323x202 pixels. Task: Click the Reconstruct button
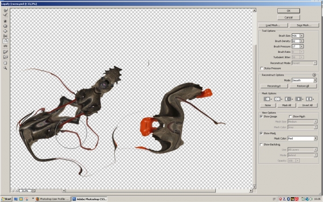[274, 86]
